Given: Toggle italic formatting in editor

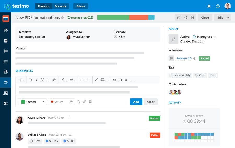Looking at the screenshot, I should pos(36,80).
